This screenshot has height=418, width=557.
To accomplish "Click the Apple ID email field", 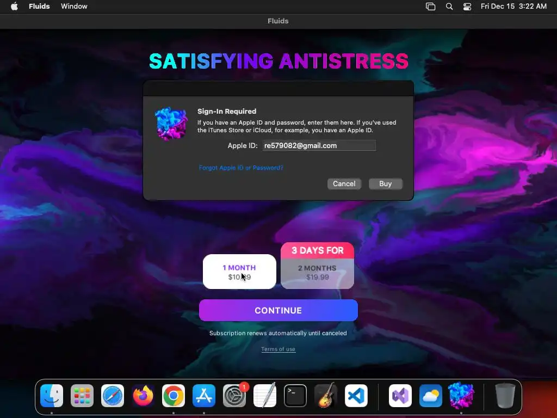I will 319,145.
